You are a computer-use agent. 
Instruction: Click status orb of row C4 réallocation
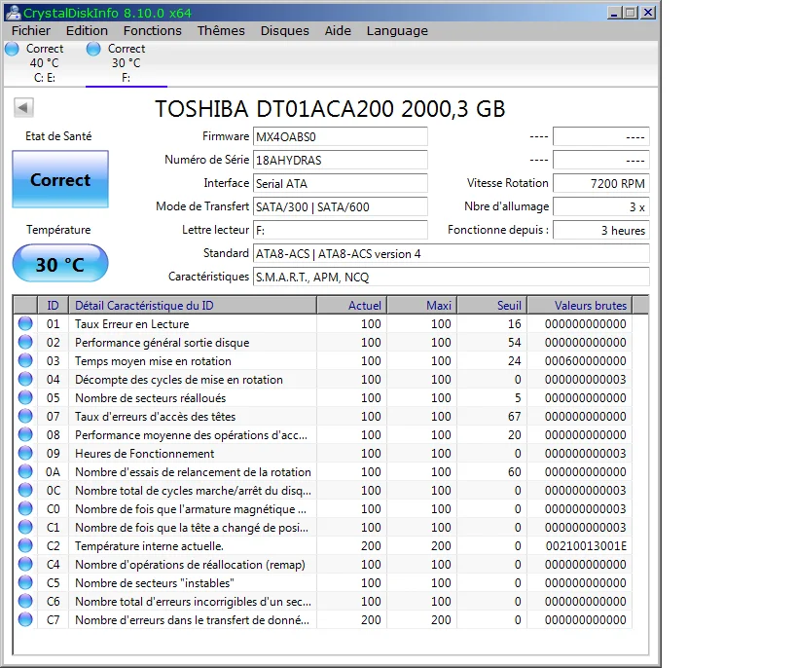pos(25,564)
